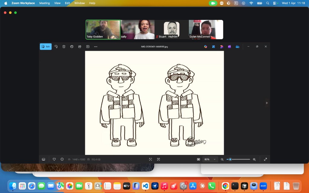The width and height of the screenshot is (309, 193).
Task: Open the three-dot See more menu
Action: tap(96, 47)
